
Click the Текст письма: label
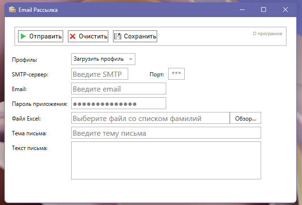[x=29, y=148]
